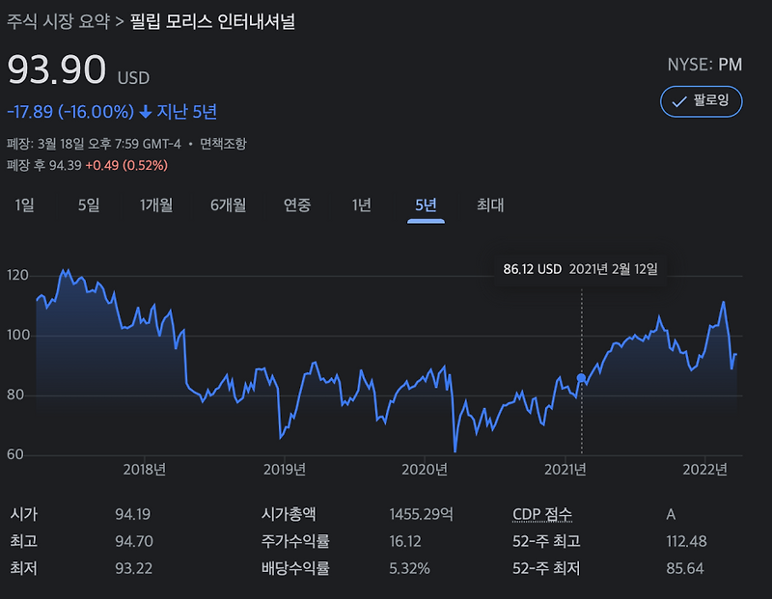Click the 시가 value 94.19
Viewport: 772px width, 599px height.
click(x=133, y=514)
